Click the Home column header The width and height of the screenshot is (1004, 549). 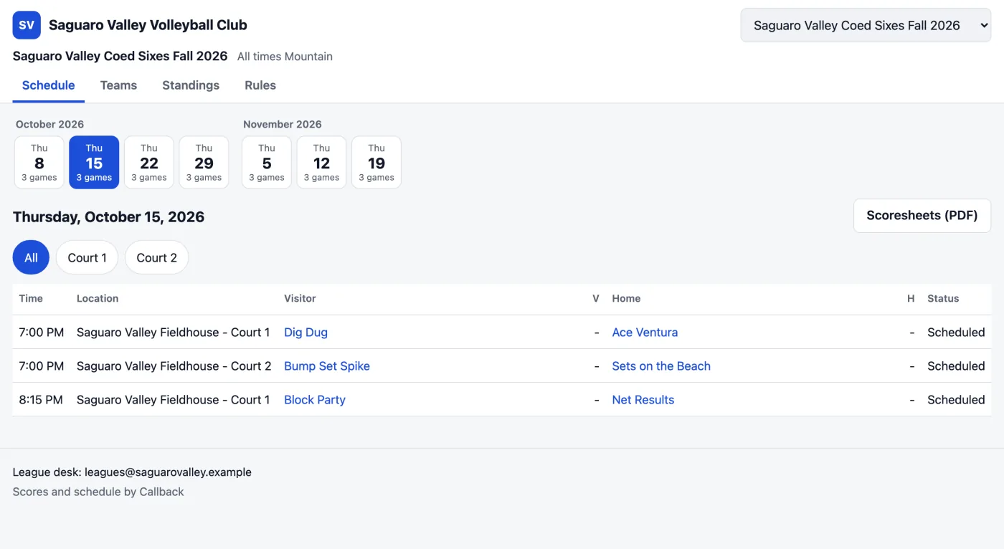[626, 299]
